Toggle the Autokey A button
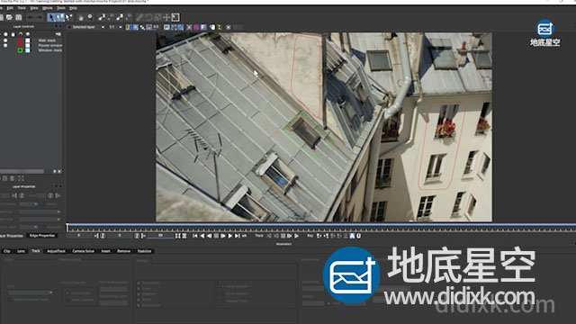 click(352, 236)
